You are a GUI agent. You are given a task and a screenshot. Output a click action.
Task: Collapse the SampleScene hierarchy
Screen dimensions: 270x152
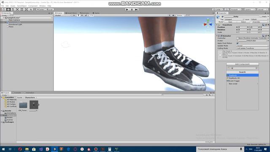[3, 18]
